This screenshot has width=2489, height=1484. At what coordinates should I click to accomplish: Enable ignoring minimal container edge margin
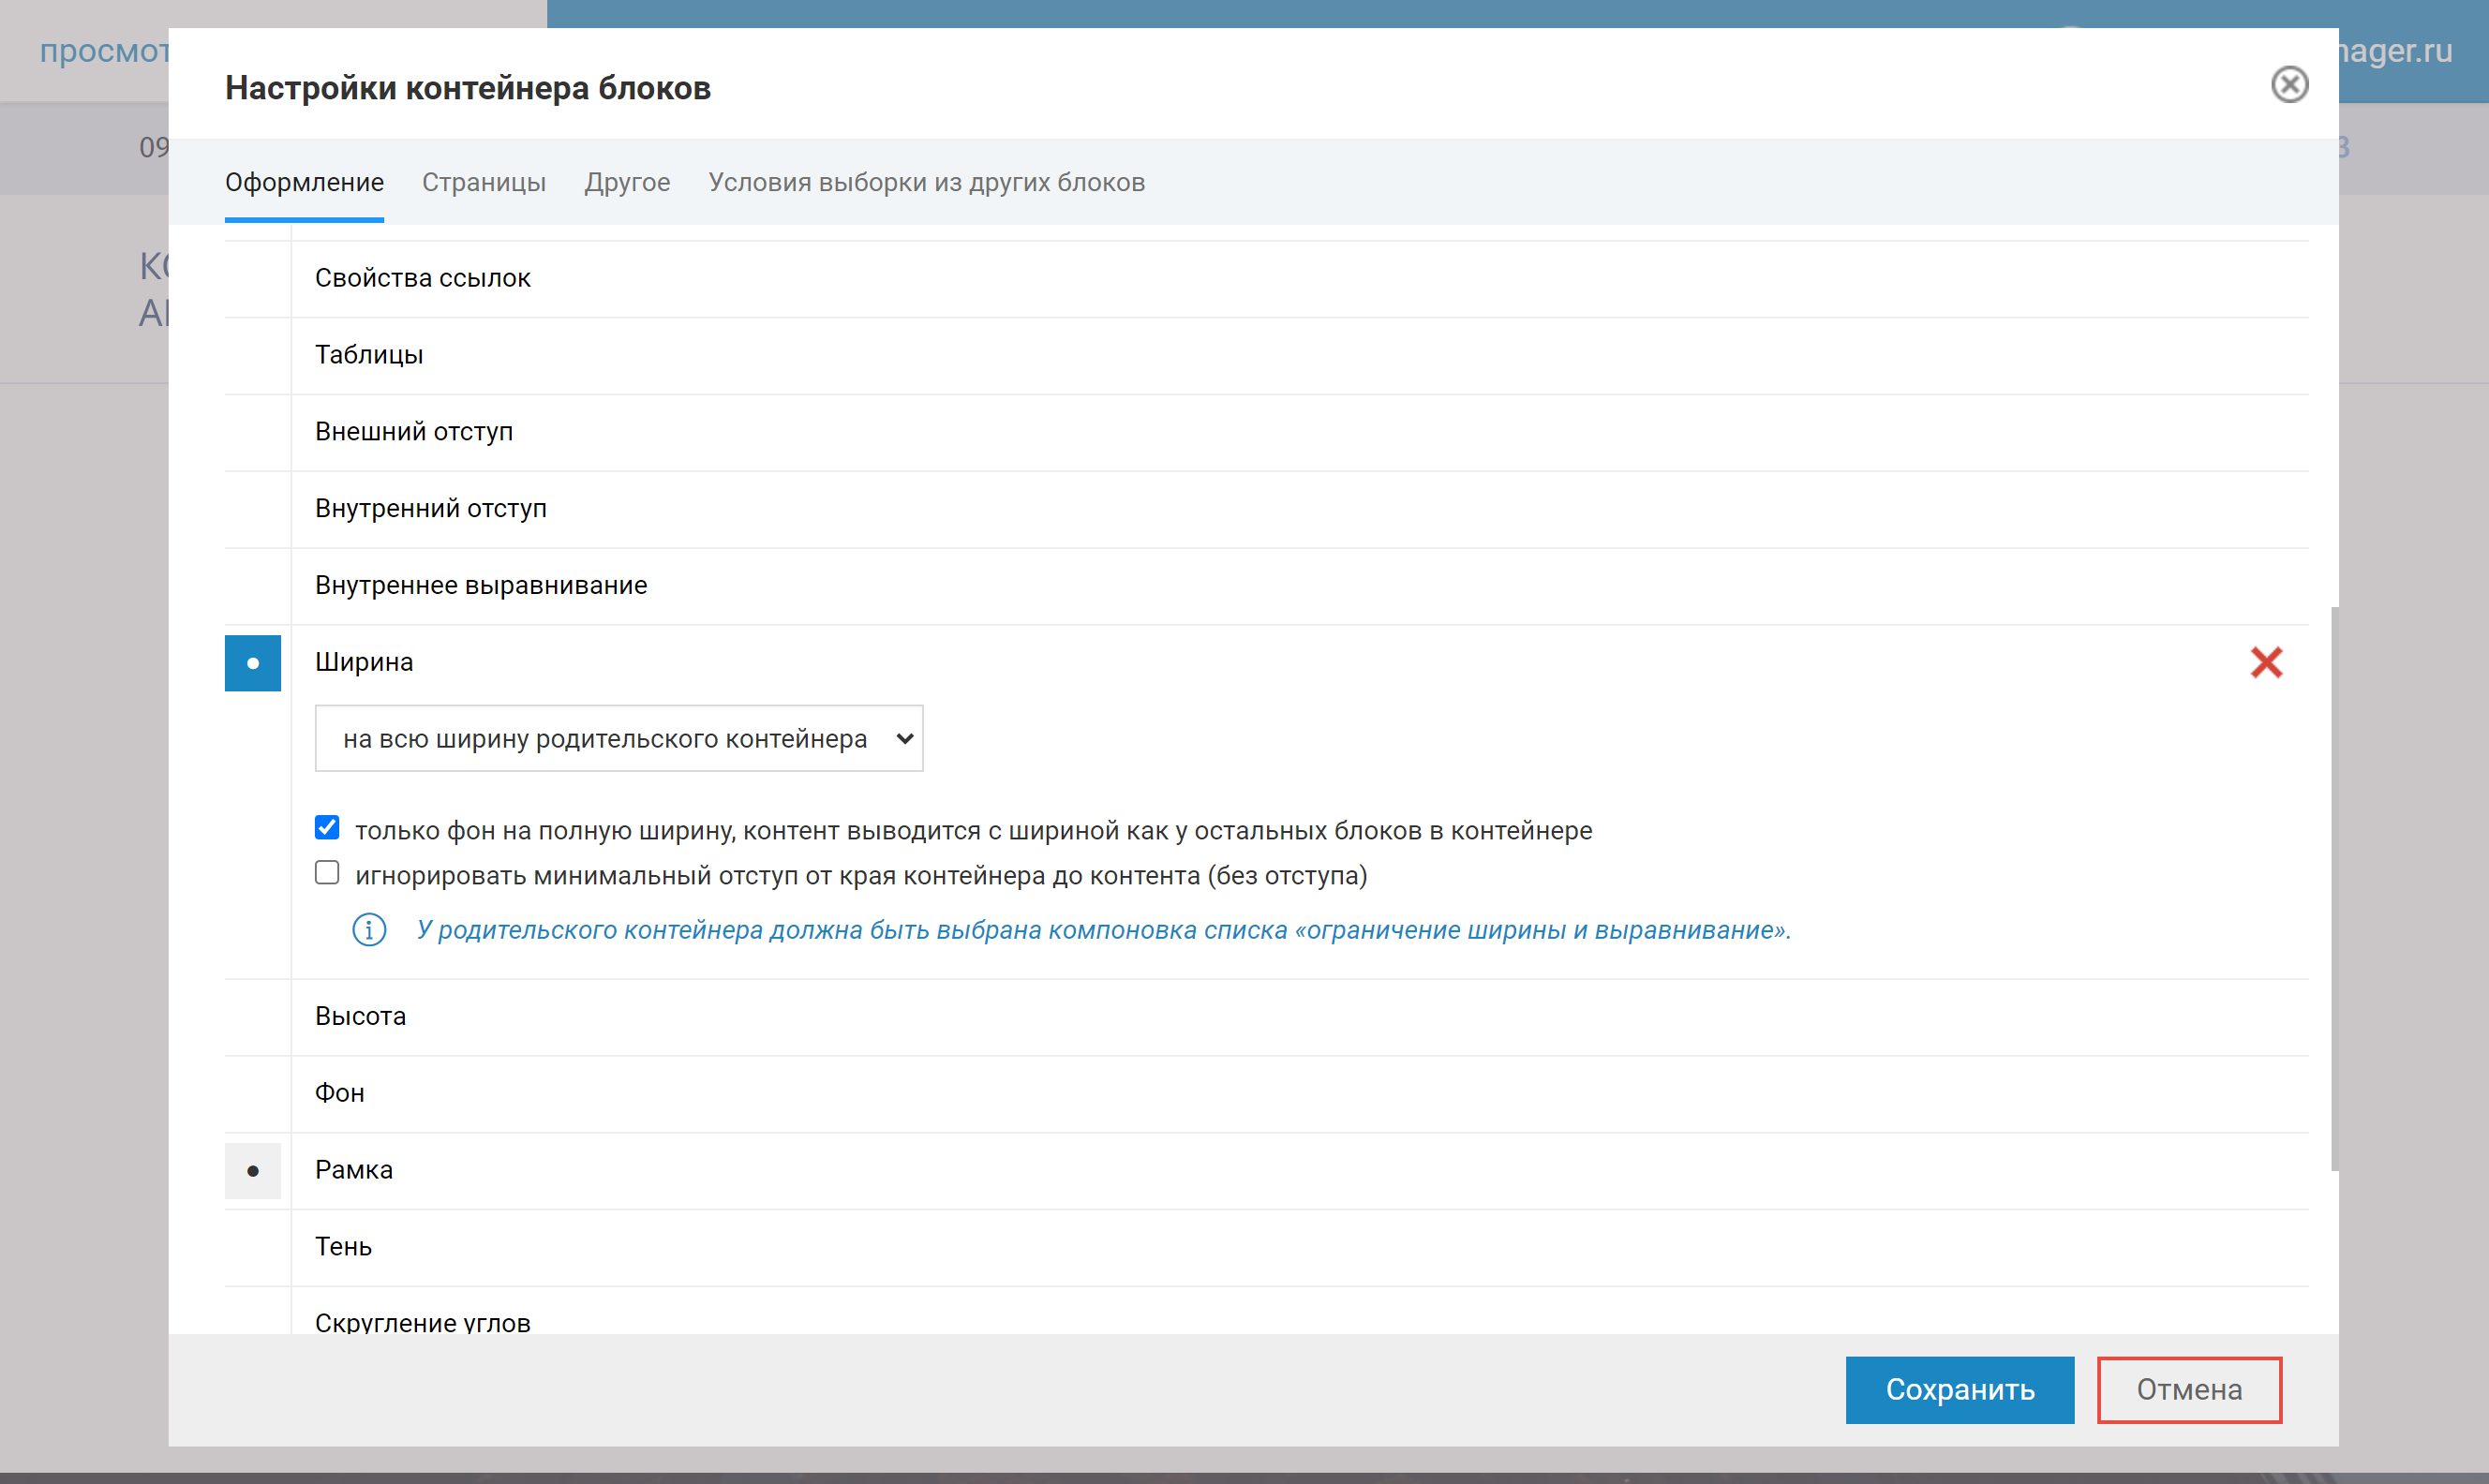[x=327, y=873]
